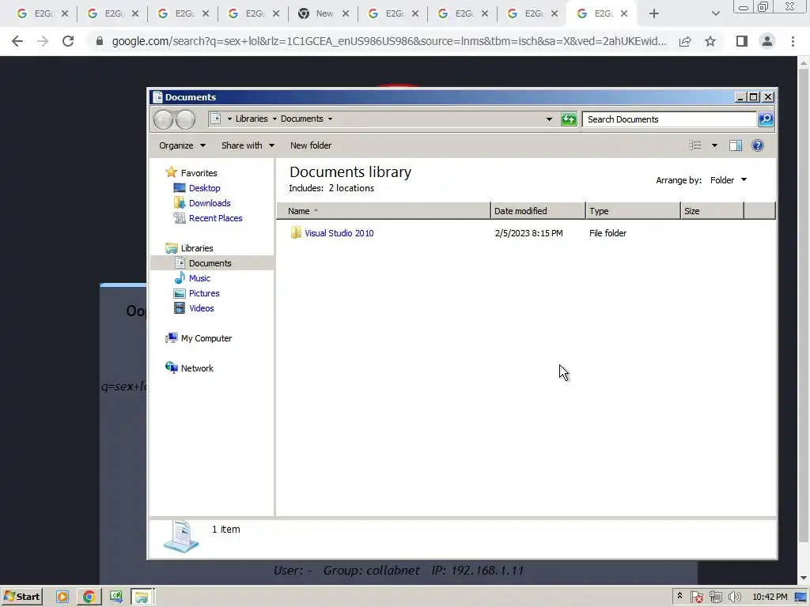Bookmark this page with star icon
810x607 pixels.
[x=710, y=41]
